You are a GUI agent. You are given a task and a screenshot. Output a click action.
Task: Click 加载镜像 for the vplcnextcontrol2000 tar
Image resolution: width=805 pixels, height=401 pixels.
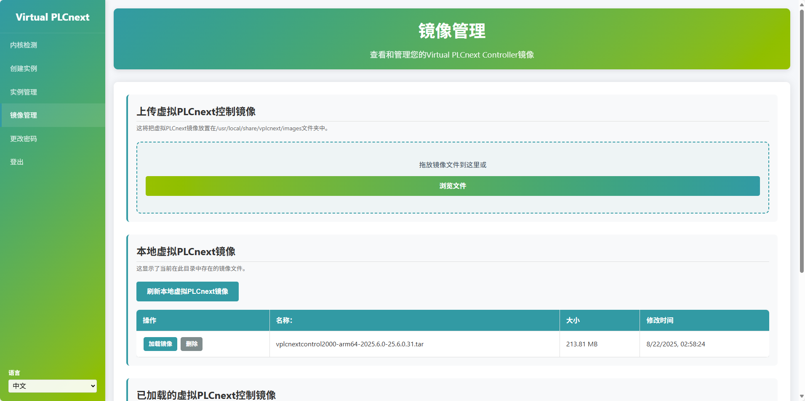(160, 344)
